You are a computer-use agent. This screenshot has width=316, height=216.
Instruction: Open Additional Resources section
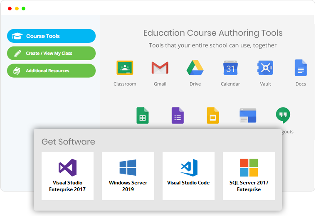[x=52, y=71]
